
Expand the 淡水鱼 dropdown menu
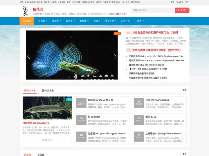pos(43,21)
